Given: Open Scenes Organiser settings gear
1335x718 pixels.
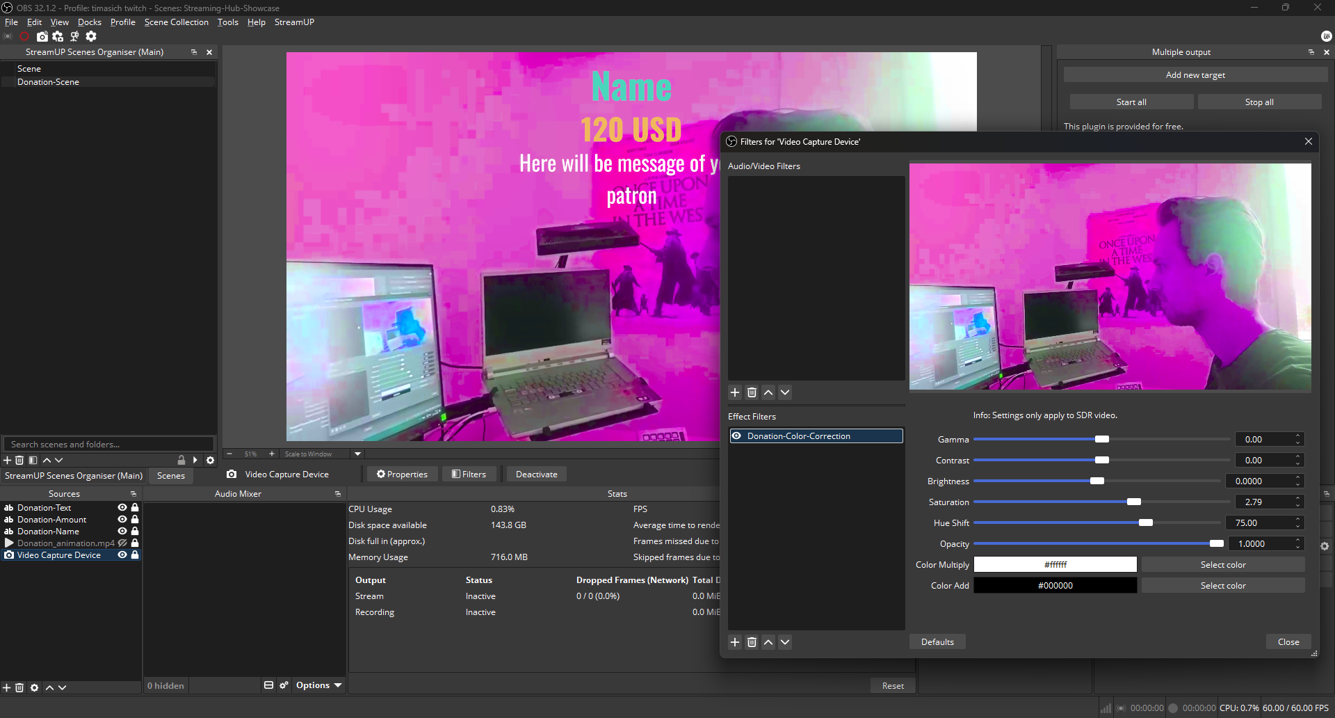Looking at the screenshot, I should [210, 461].
